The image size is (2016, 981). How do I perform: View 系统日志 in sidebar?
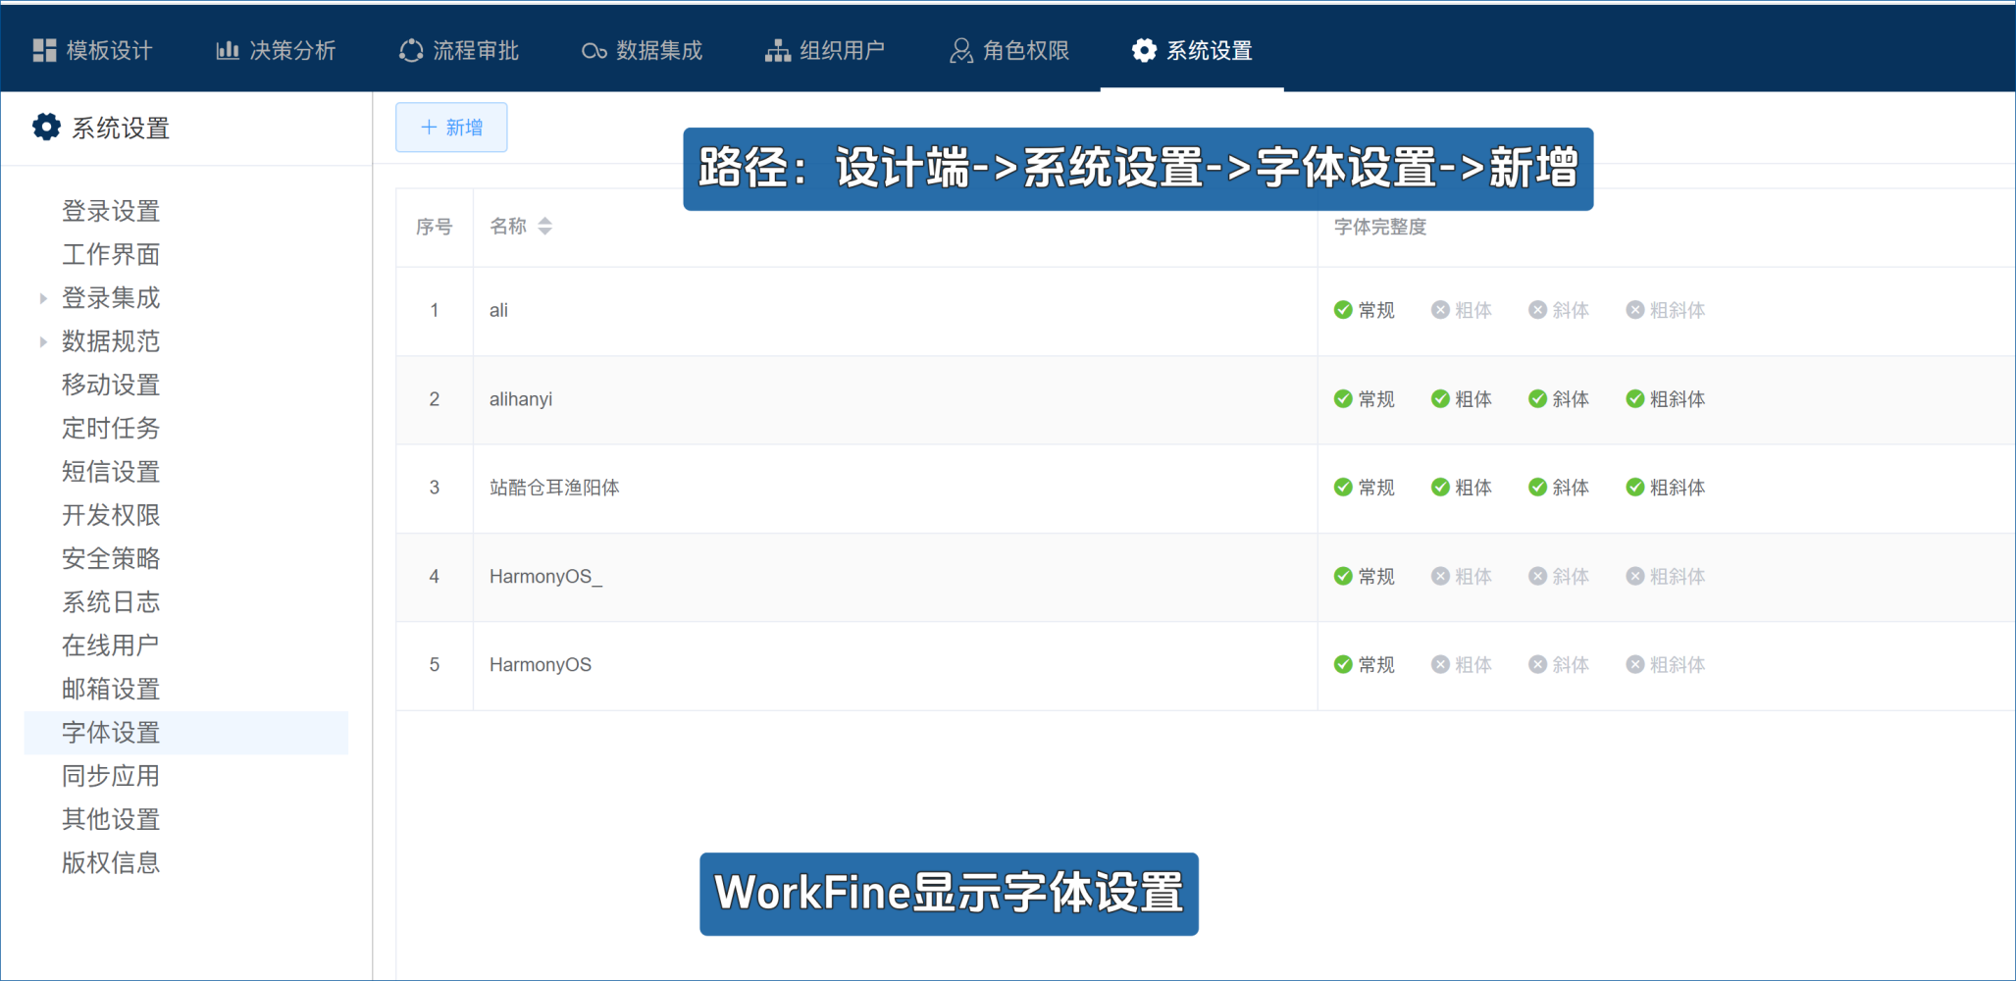click(x=111, y=602)
